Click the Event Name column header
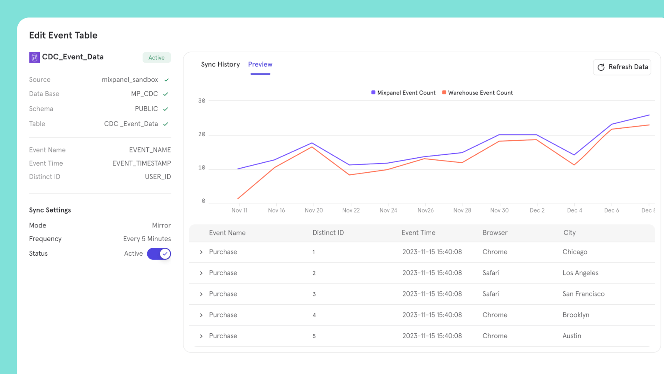Viewport: 664px width, 374px height. click(x=227, y=233)
